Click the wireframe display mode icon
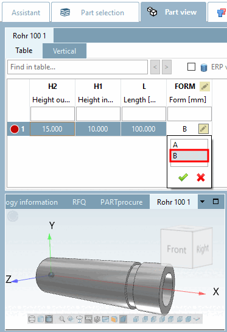 32,319
